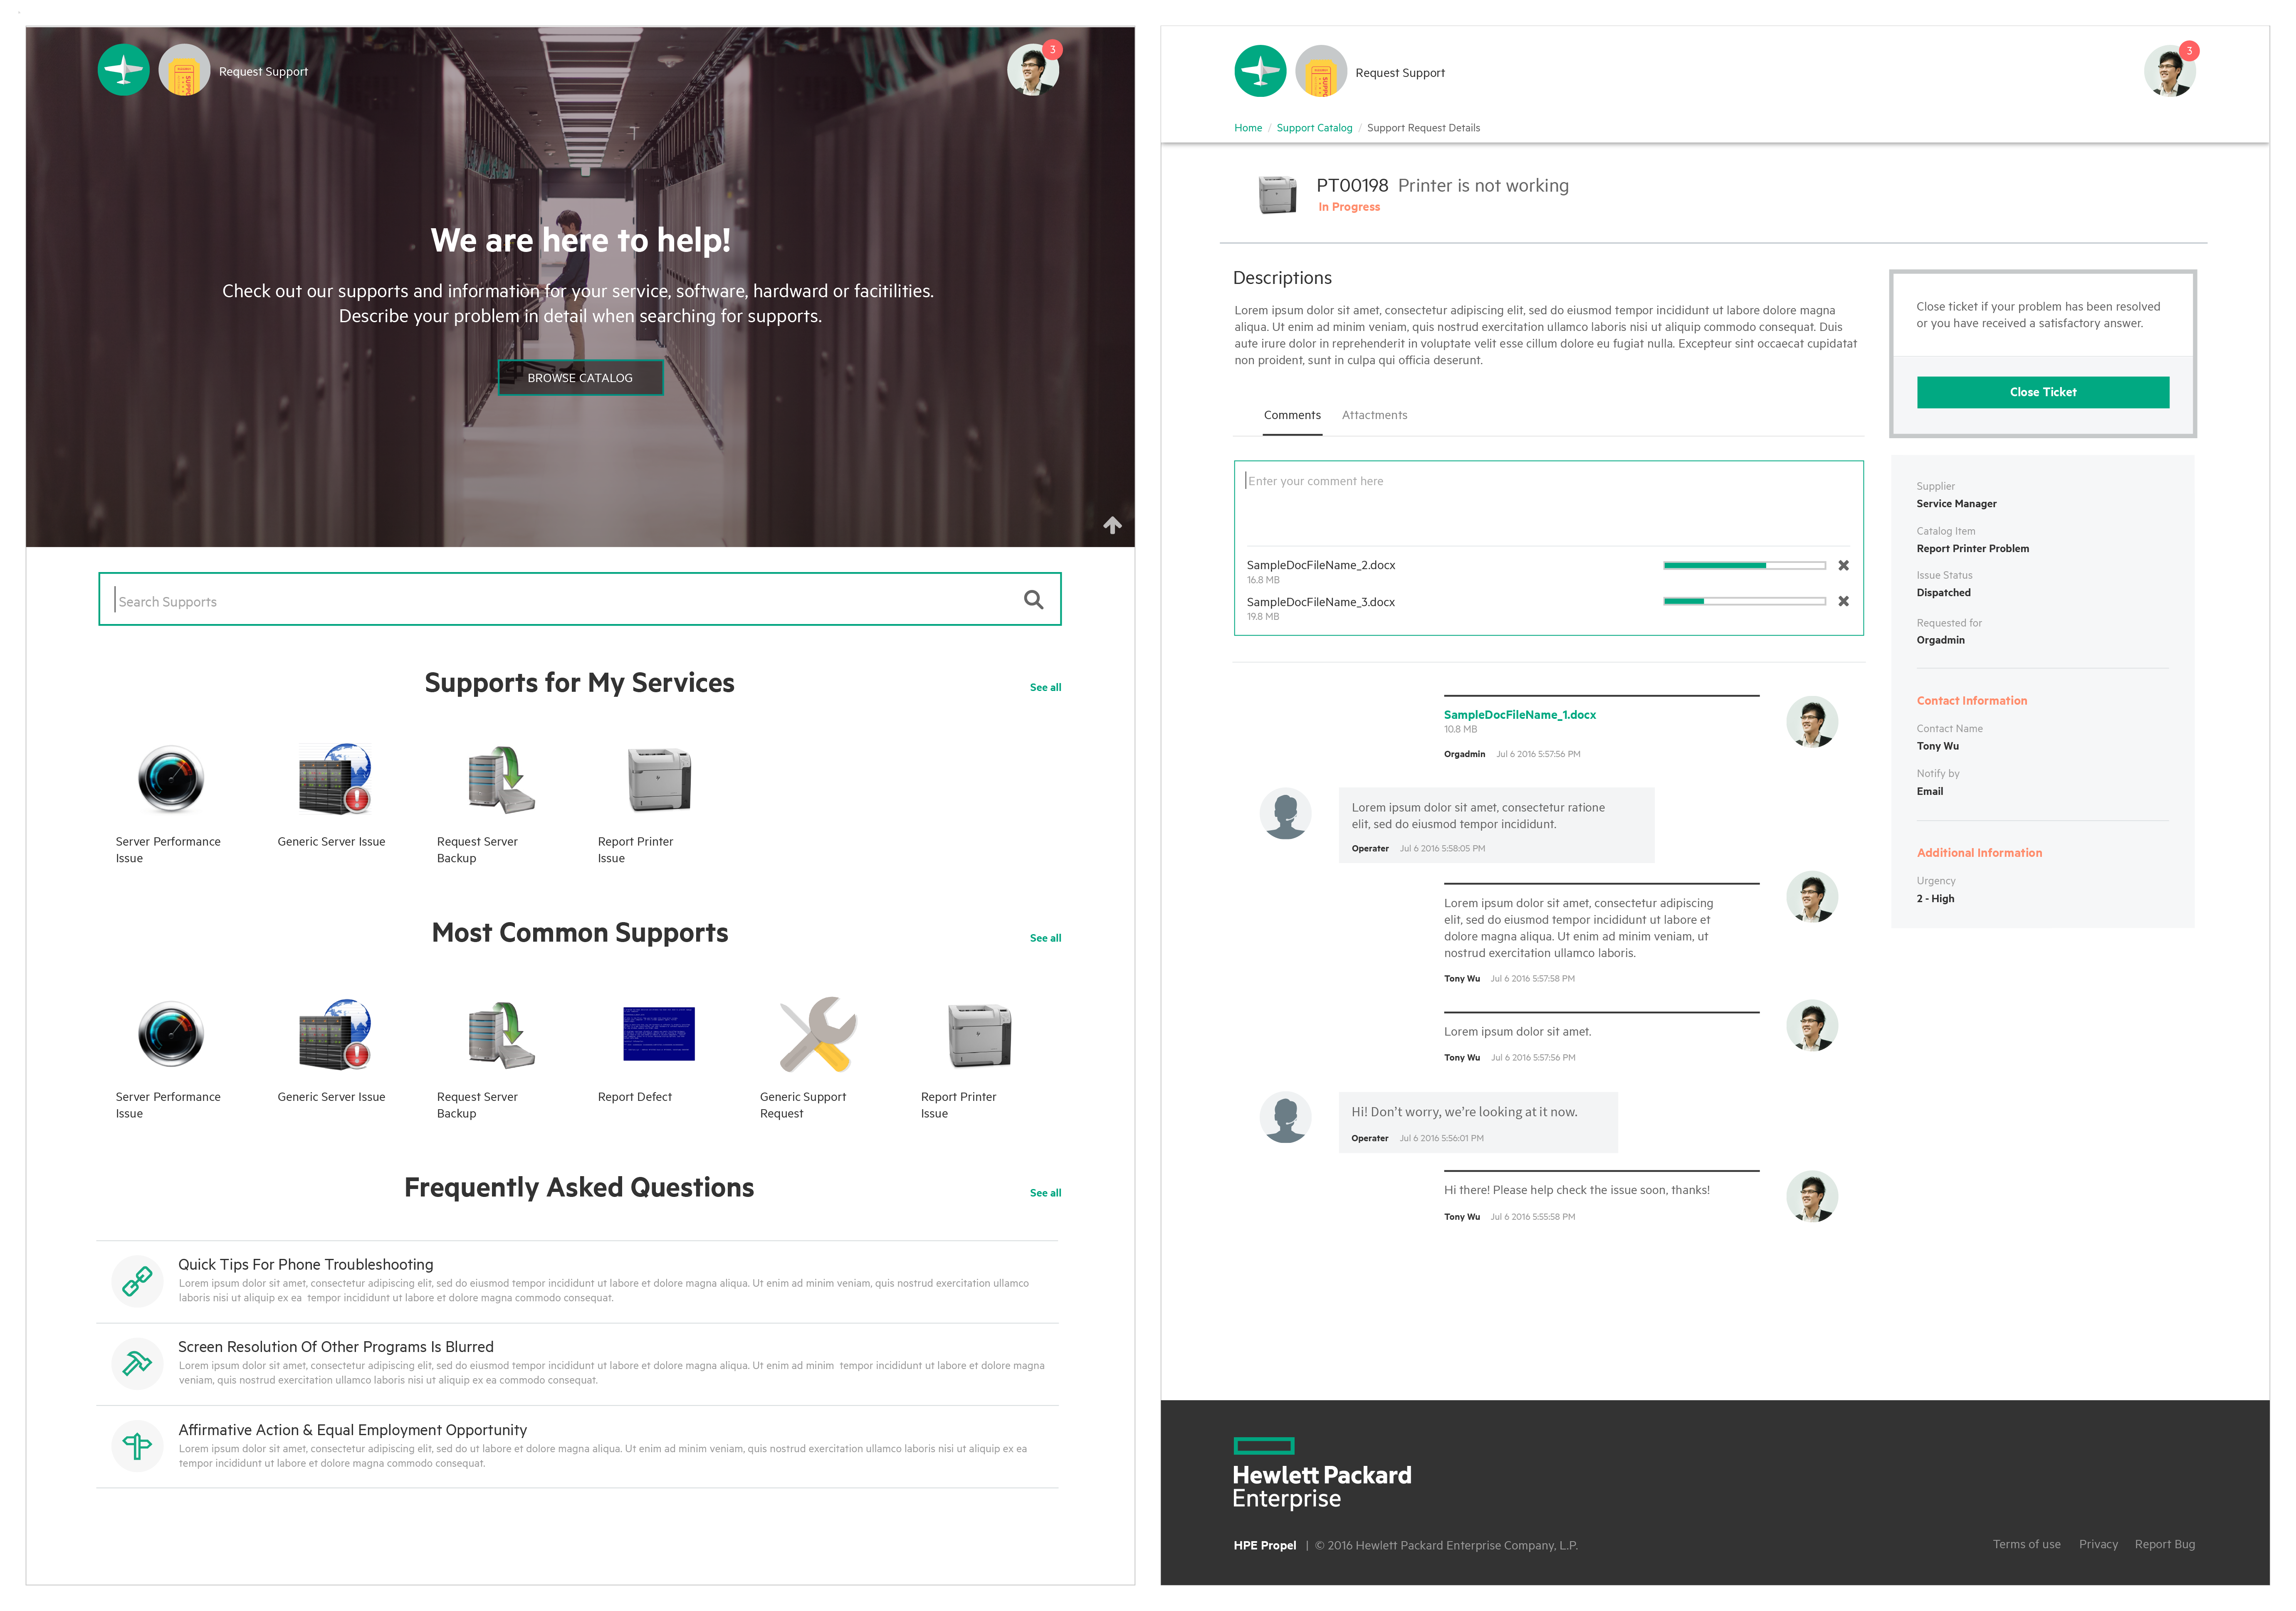See all Frequently Asked Questions

coord(1045,1193)
